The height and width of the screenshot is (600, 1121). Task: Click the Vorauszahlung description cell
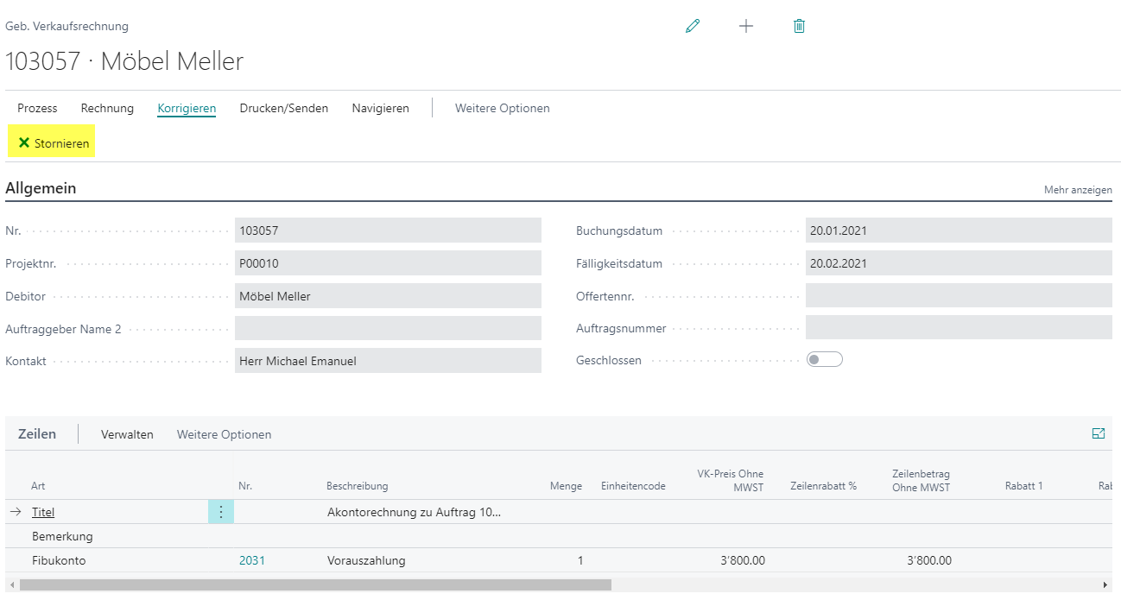click(366, 560)
